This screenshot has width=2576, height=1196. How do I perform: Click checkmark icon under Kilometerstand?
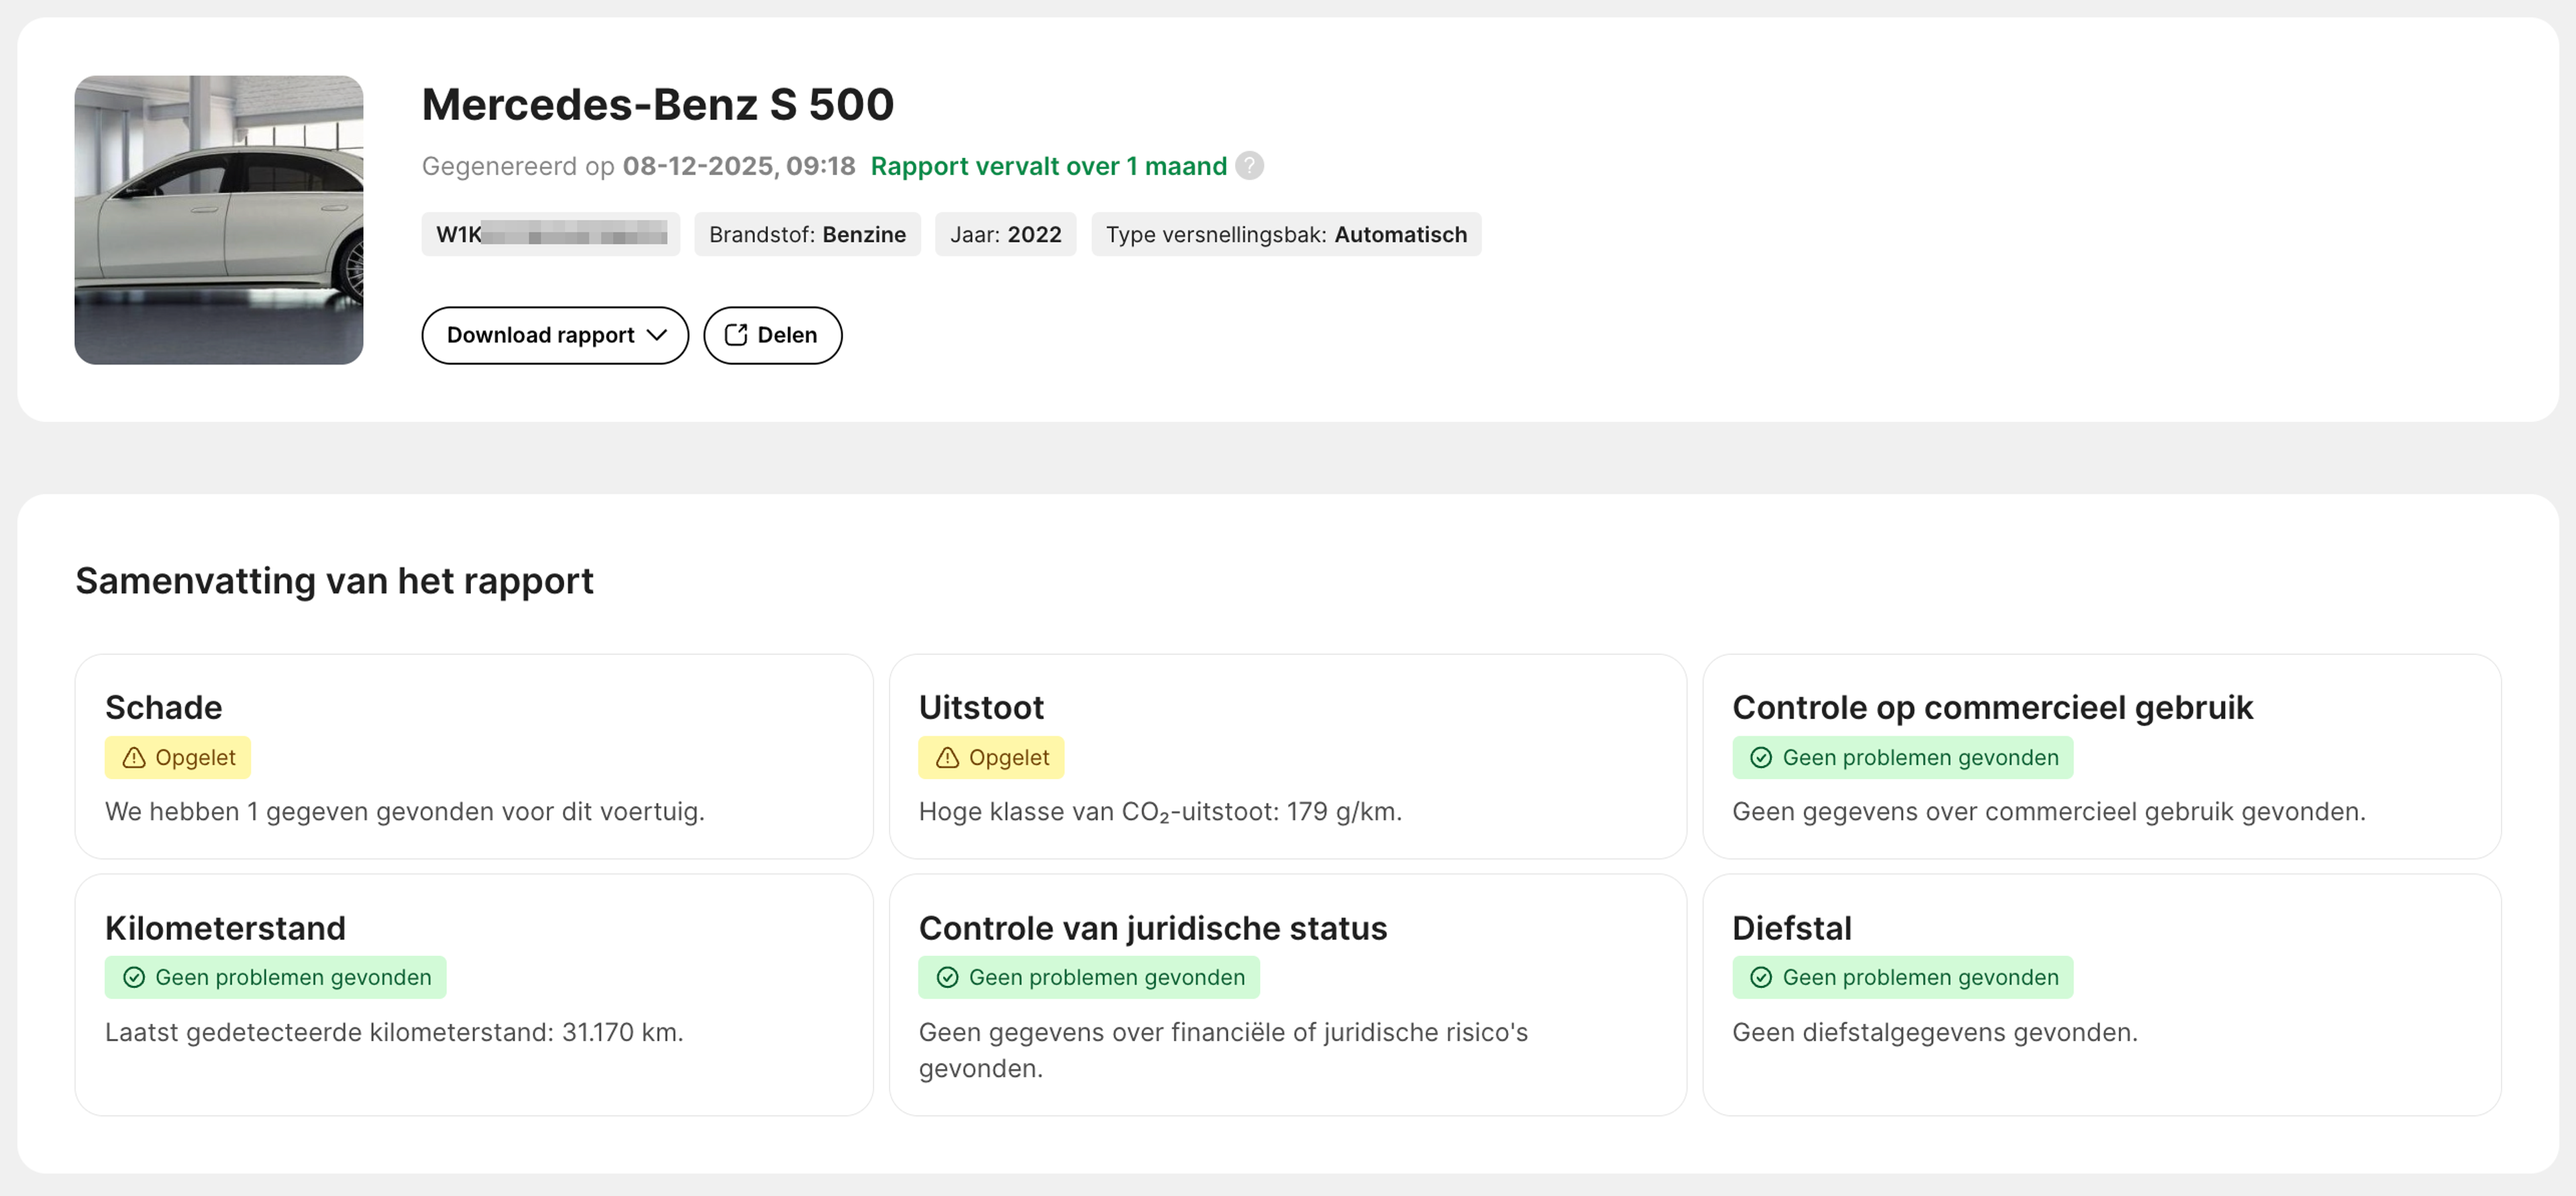pos(134,977)
